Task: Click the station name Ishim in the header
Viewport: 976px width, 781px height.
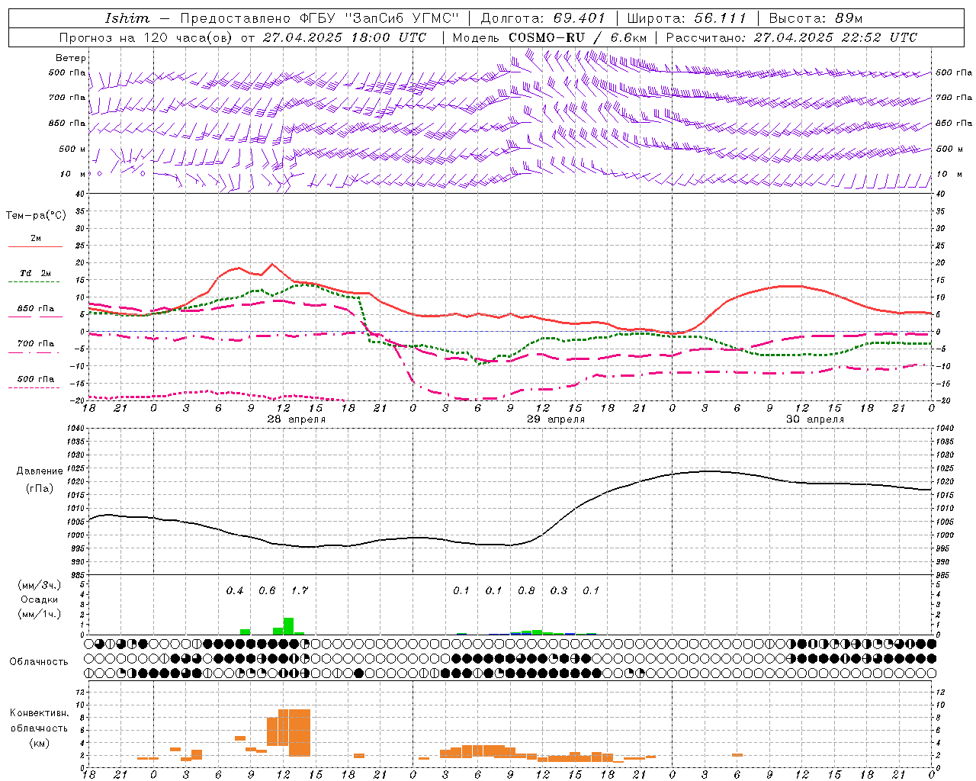Action: [x=127, y=18]
